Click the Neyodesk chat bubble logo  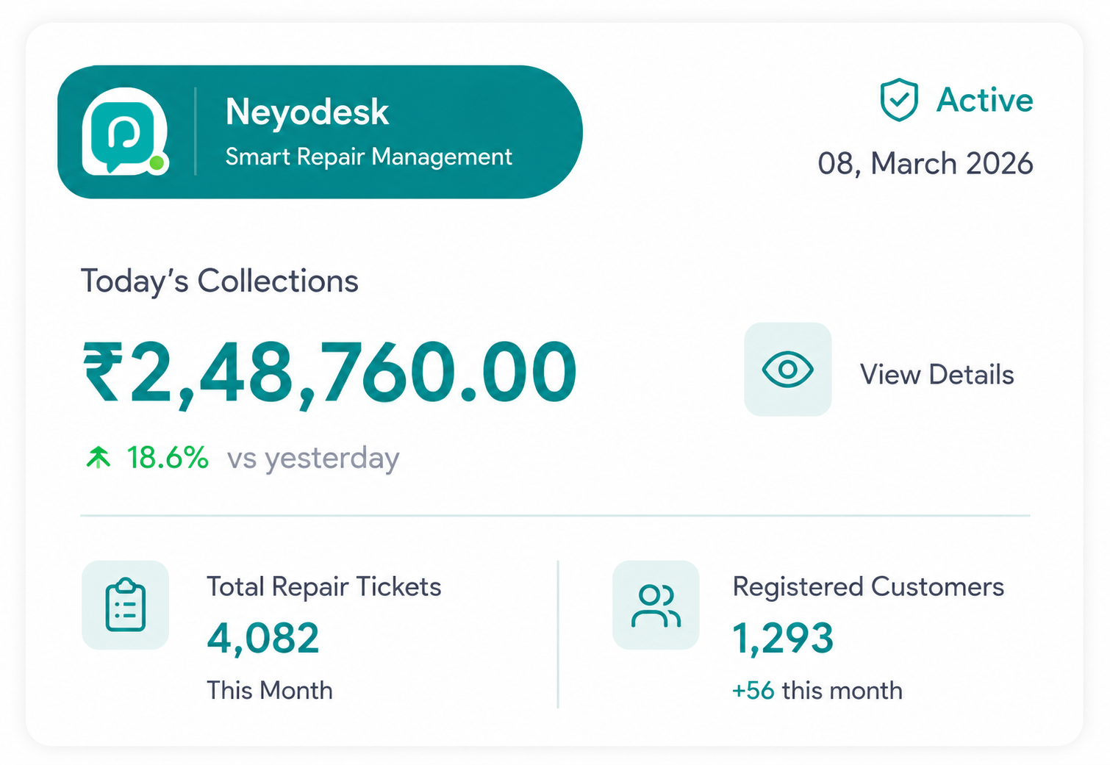click(125, 132)
